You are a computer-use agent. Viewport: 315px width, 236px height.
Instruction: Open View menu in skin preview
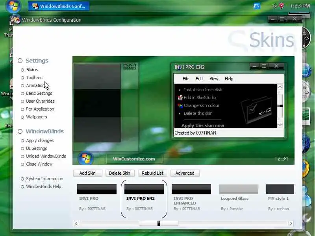tap(214, 79)
